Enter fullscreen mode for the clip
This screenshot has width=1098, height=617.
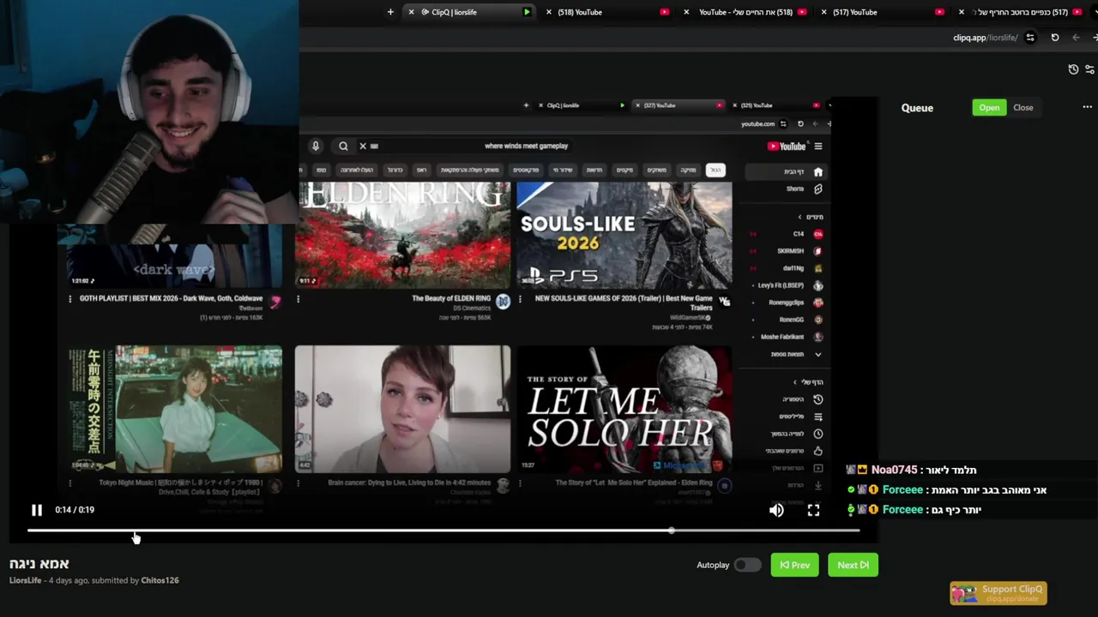[x=813, y=510]
